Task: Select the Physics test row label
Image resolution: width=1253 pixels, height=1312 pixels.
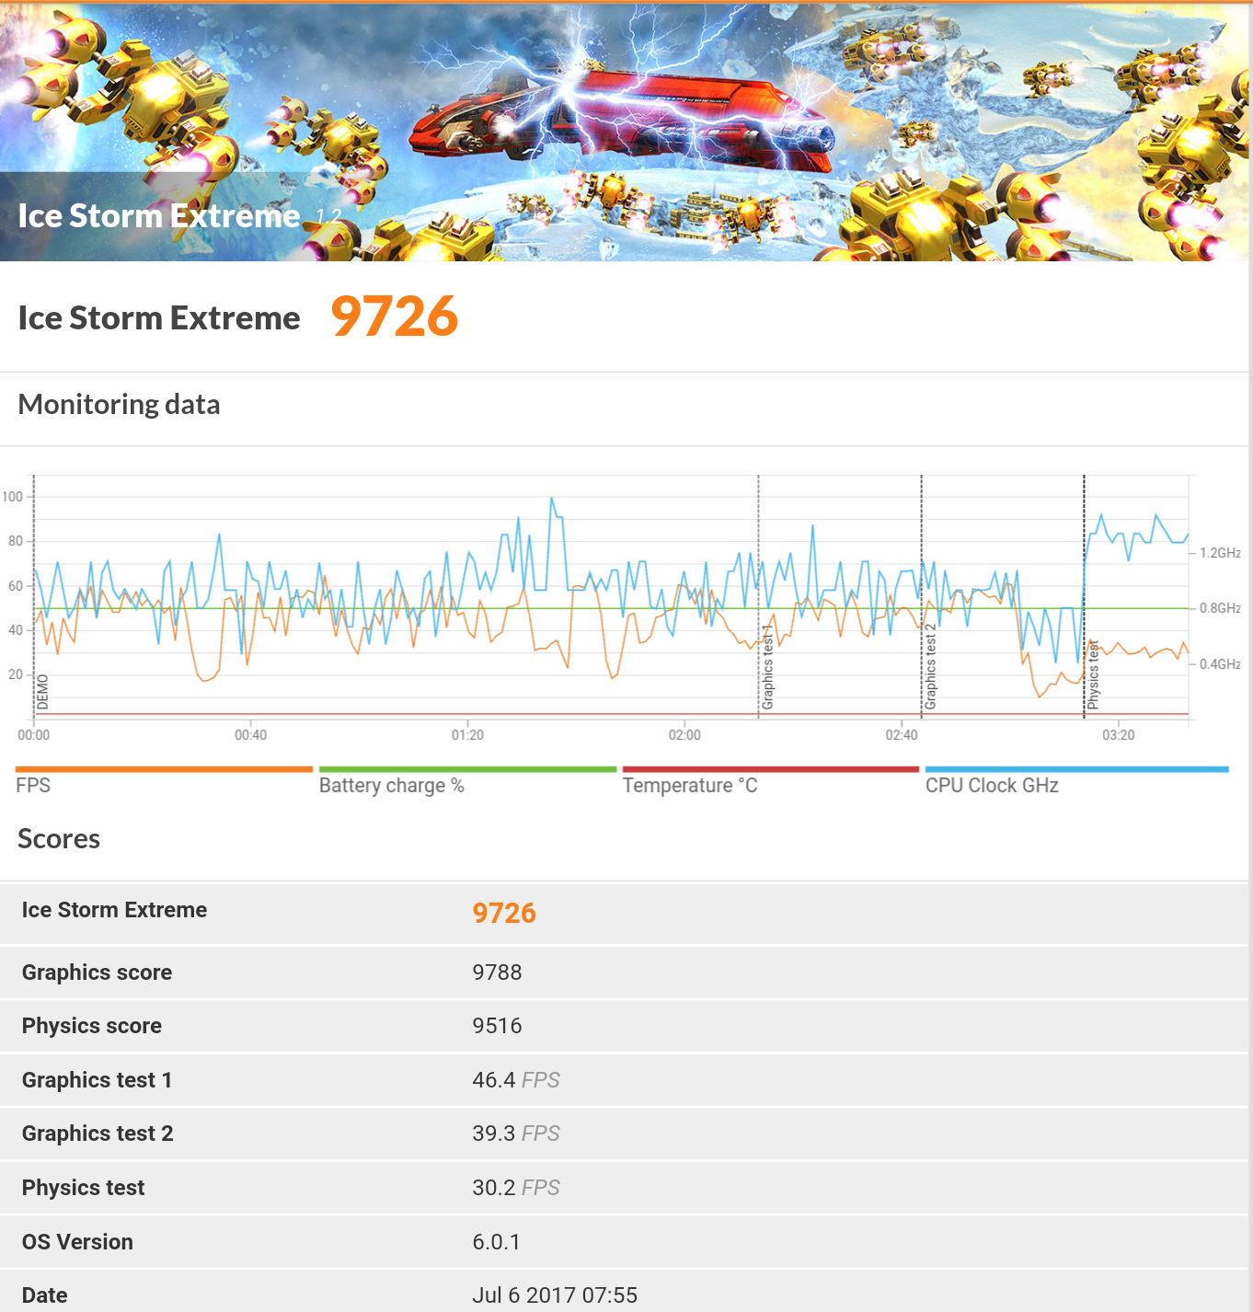Action: pyautogui.click(x=83, y=1188)
